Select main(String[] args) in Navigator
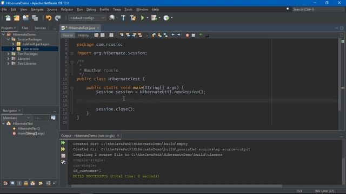Image resolution: width=346 pixels, height=194 pixels. (x=31, y=133)
